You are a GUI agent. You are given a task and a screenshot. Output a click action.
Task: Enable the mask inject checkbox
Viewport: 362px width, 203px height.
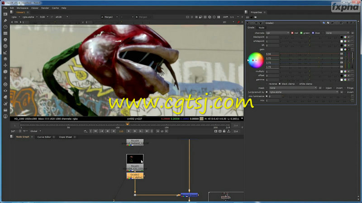pyautogui.click(x=324, y=88)
